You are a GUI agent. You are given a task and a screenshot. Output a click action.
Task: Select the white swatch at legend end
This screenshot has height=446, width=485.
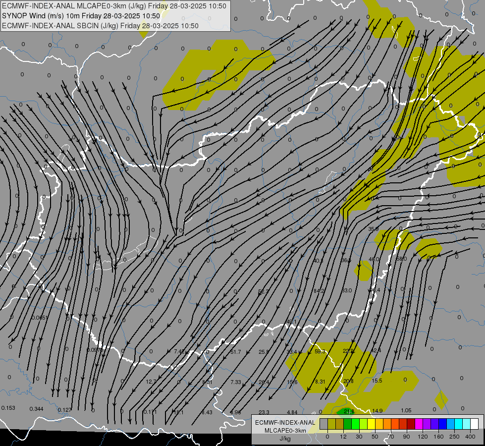[x=474, y=424]
